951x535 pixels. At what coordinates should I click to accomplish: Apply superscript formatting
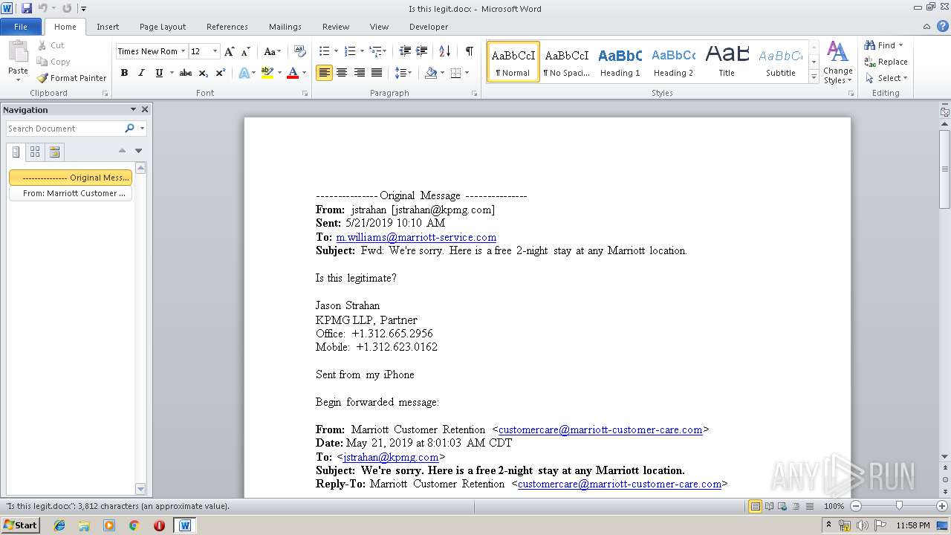[x=220, y=73]
